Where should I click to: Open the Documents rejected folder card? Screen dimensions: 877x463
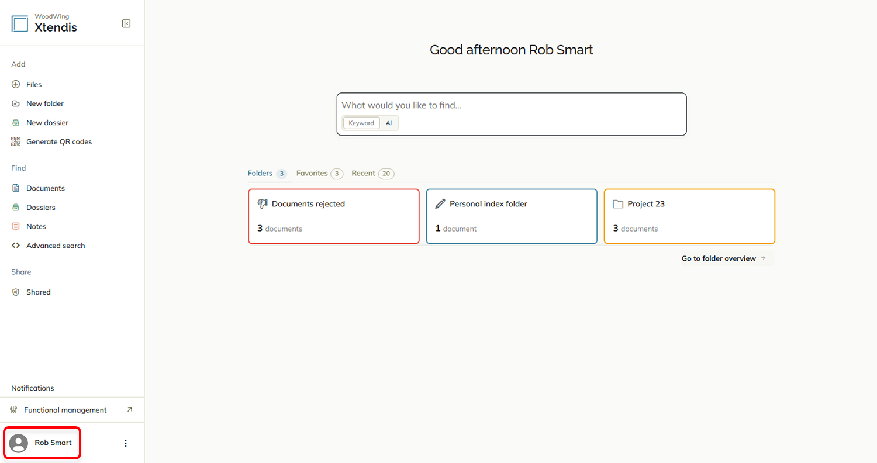coord(334,216)
